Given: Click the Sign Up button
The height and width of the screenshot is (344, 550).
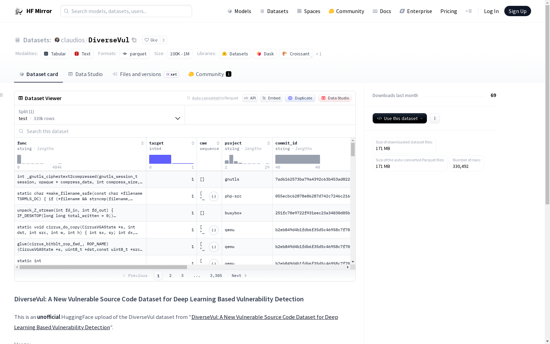Looking at the screenshot, I should tap(518, 11).
